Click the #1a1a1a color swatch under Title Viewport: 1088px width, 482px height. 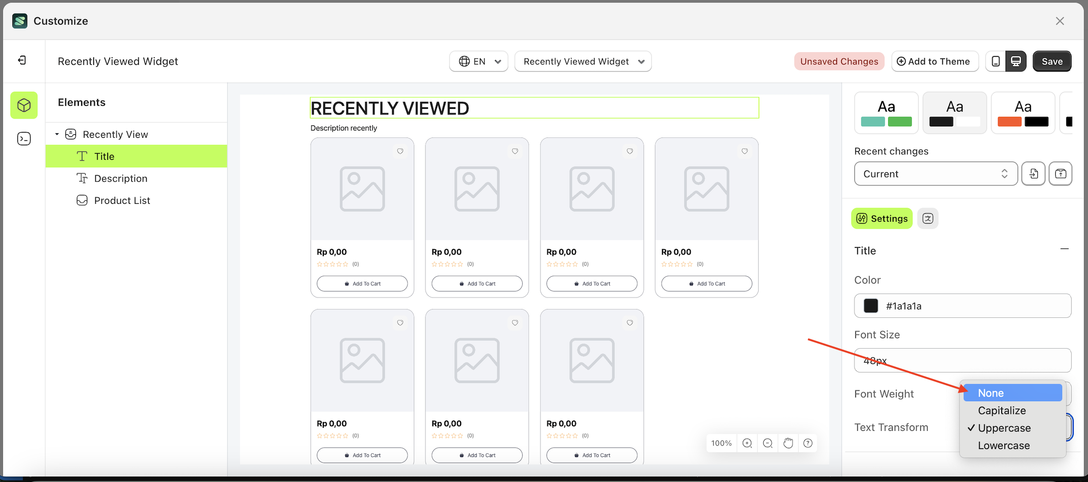pos(870,305)
